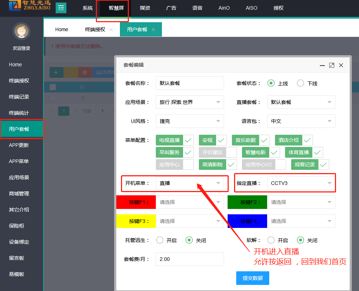359x291 pixels.
Task: Expand the 指定直播 CCTV3 dropdown
Action: 301,183
